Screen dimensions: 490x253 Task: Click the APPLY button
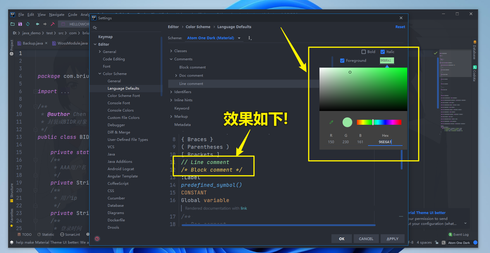pyautogui.click(x=393, y=239)
